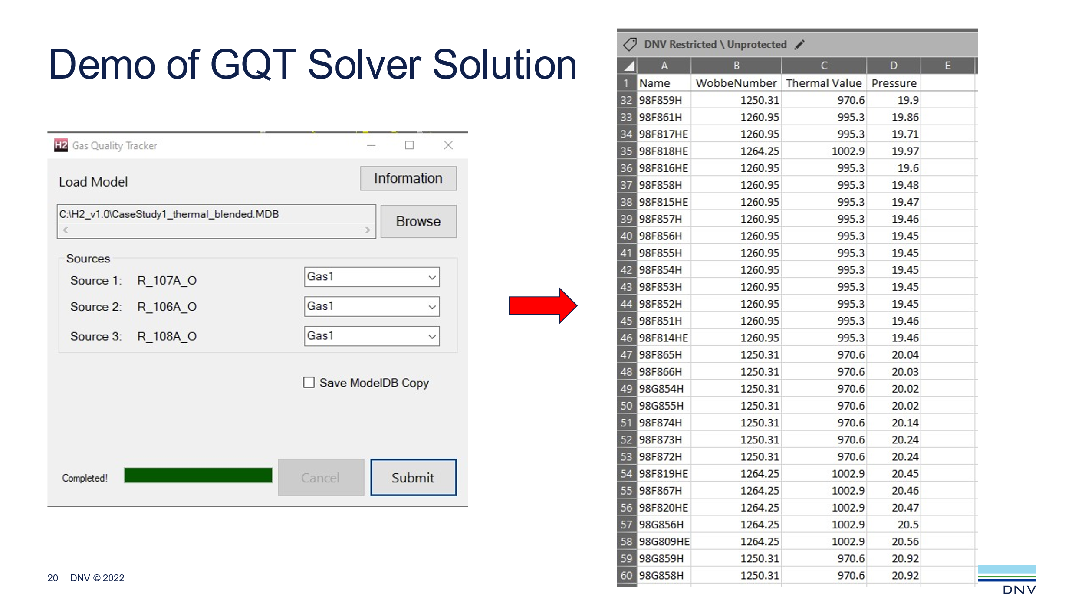Select column E header
Viewport: 1085px width, 610px height.
(947, 66)
